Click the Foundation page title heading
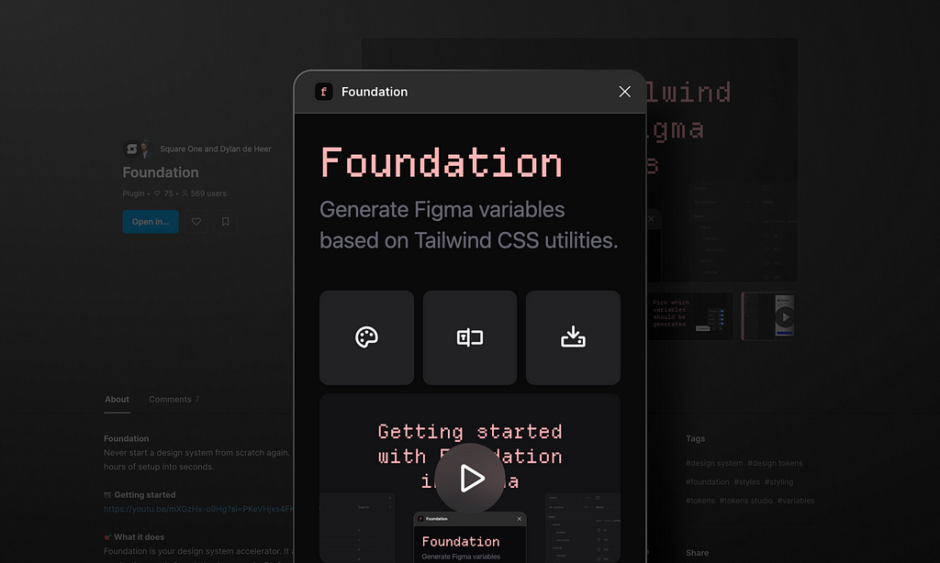Viewport: 940px width, 563px height. point(161,172)
